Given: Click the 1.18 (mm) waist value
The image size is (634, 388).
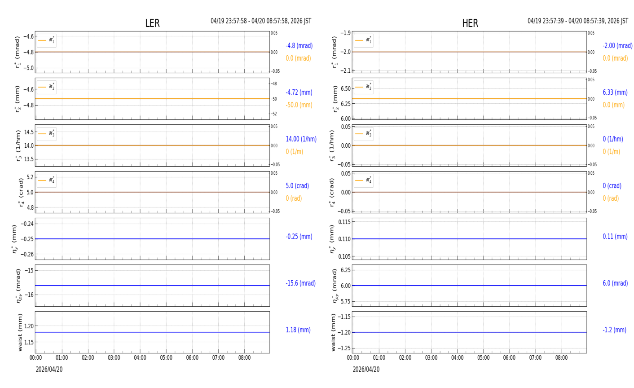Looking at the screenshot, I should pos(298,330).
